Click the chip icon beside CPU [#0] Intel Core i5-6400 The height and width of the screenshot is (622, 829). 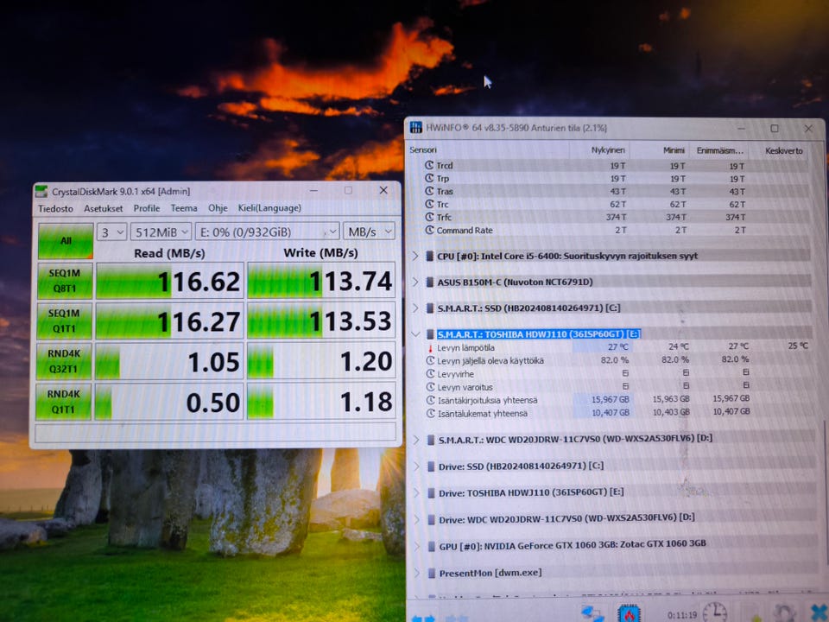click(x=430, y=256)
